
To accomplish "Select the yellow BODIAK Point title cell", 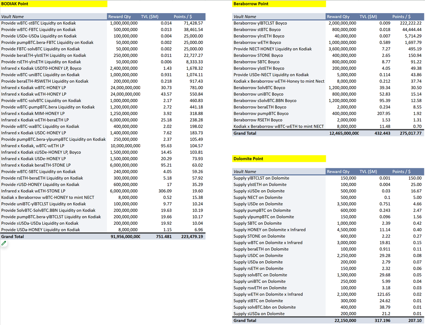I will pyautogui.click(x=54, y=4).
